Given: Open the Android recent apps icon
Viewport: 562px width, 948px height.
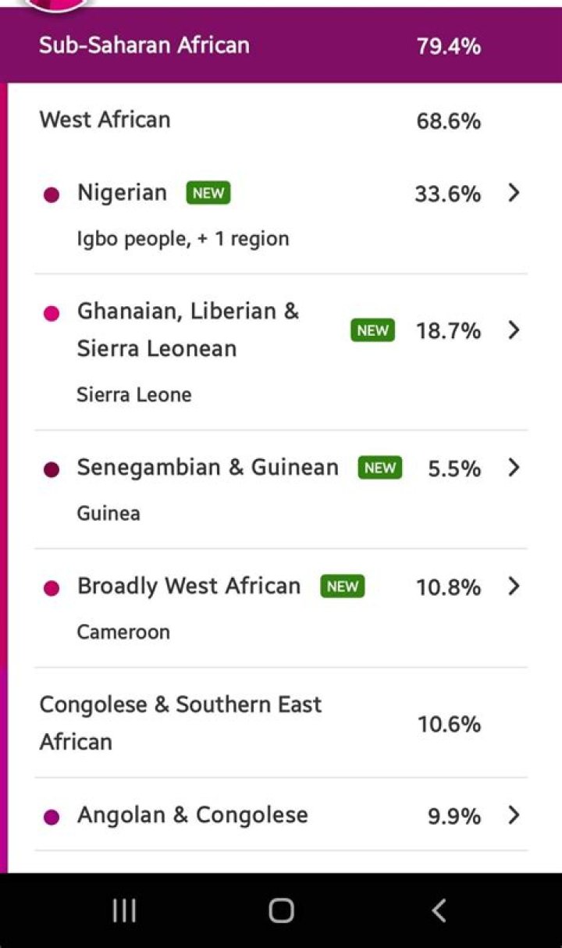Looking at the screenshot, I should tap(124, 911).
